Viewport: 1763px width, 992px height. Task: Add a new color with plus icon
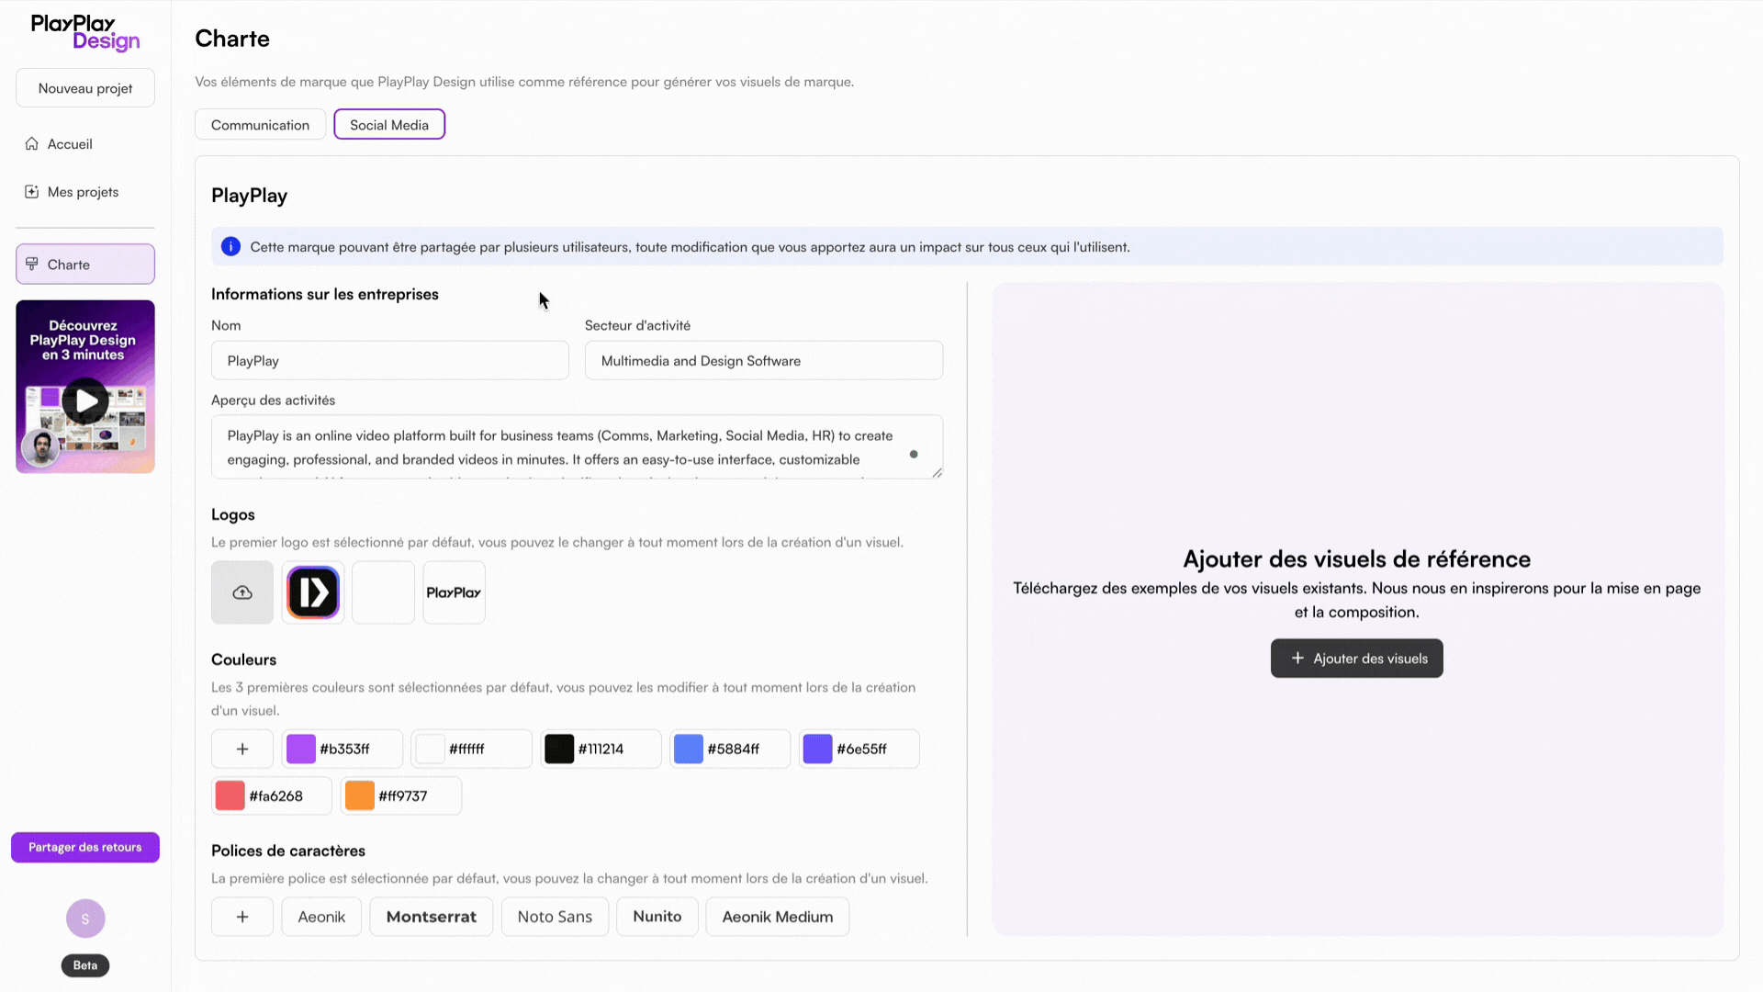pyautogui.click(x=242, y=749)
